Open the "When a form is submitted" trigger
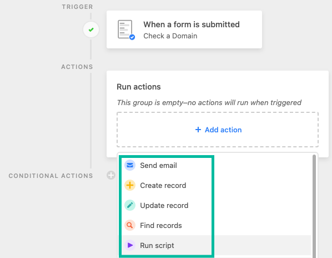Viewport: 332px width, 258px height. click(x=184, y=29)
